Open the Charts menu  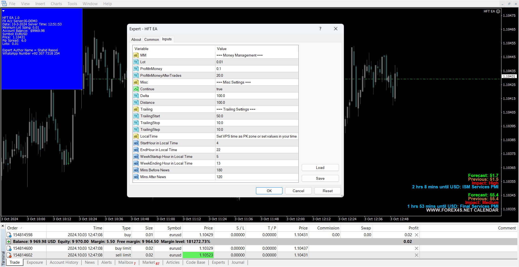56,4
